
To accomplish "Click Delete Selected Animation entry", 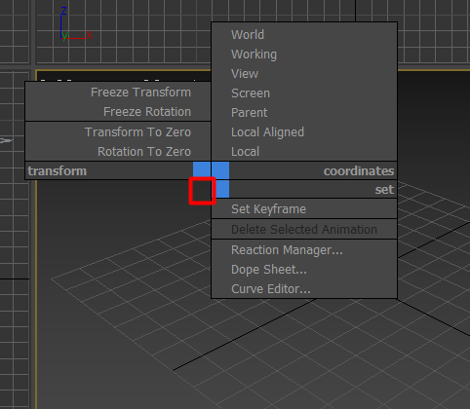I will coord(304,230).
